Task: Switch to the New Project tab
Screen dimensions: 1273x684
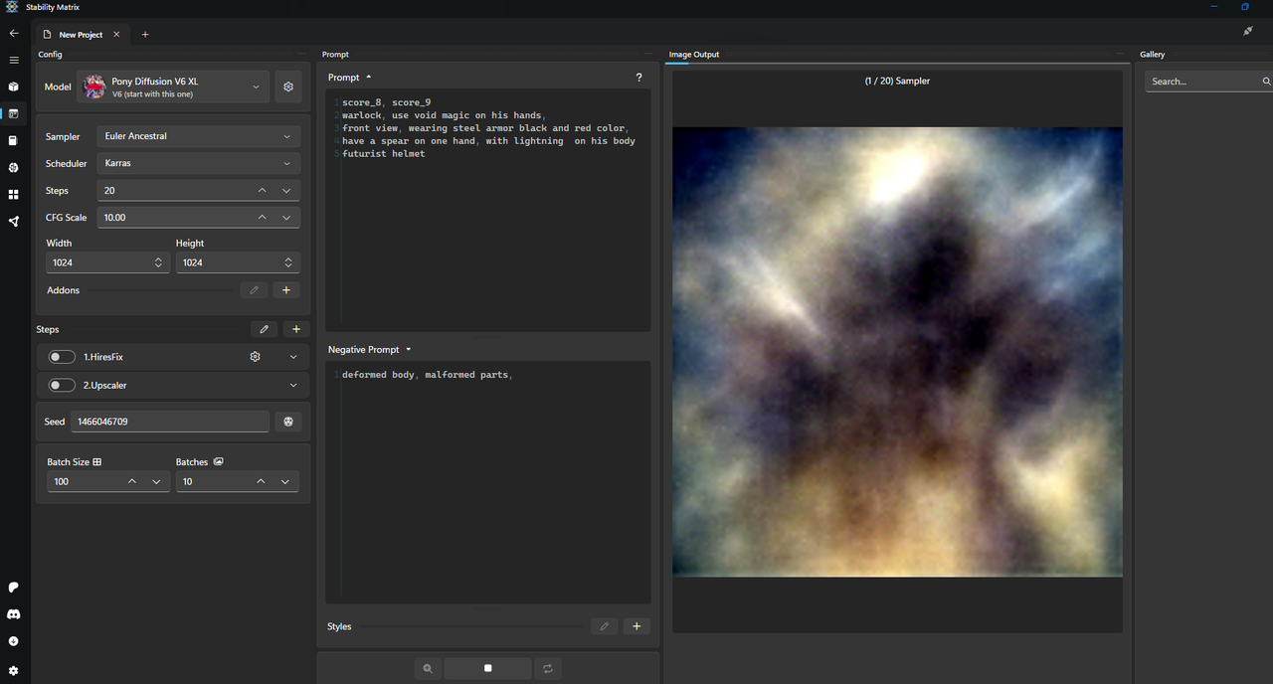Action: (81, 35)
